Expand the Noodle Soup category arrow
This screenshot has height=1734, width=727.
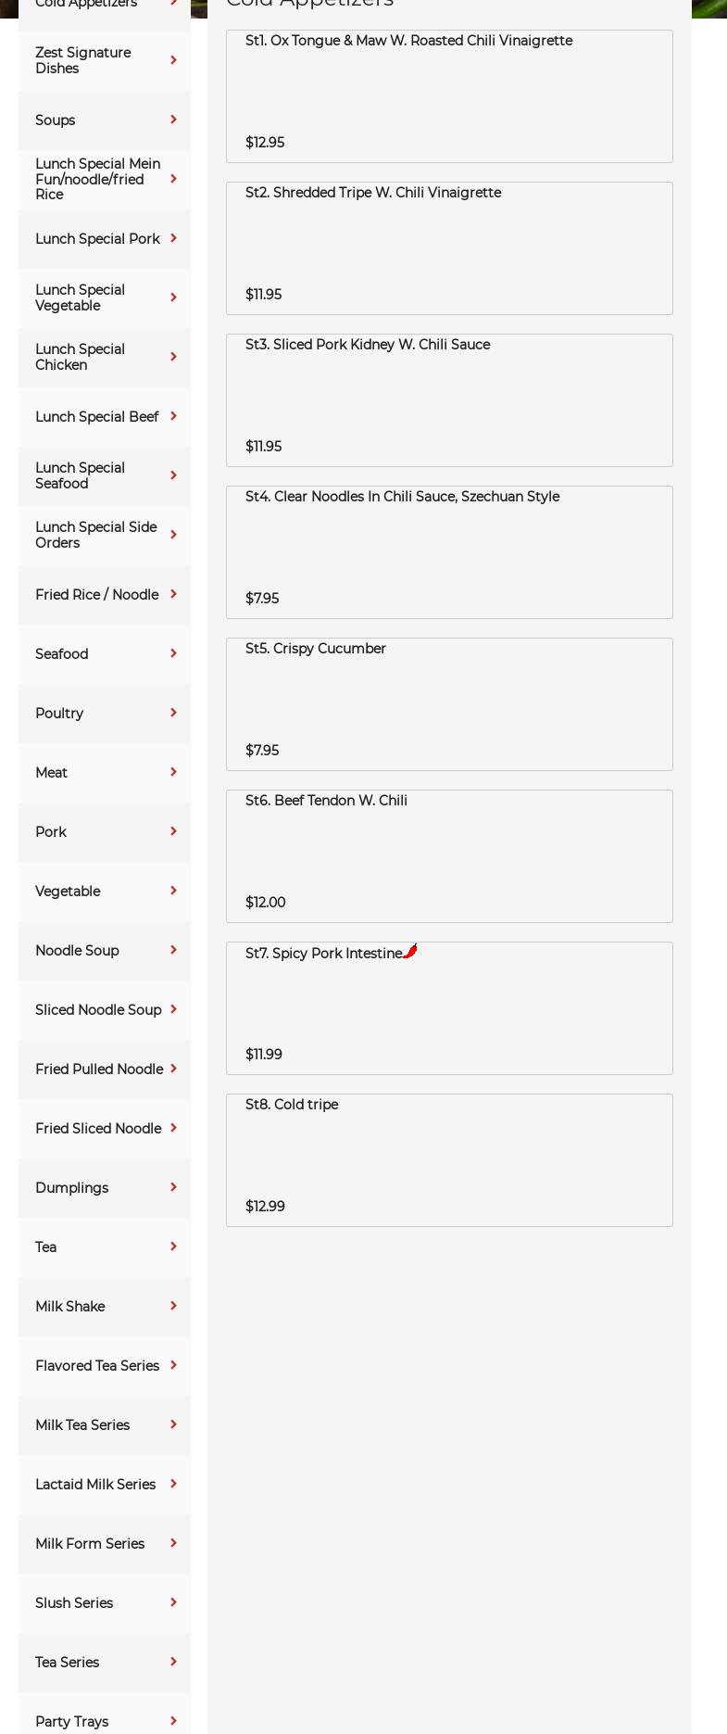point(173,950)
